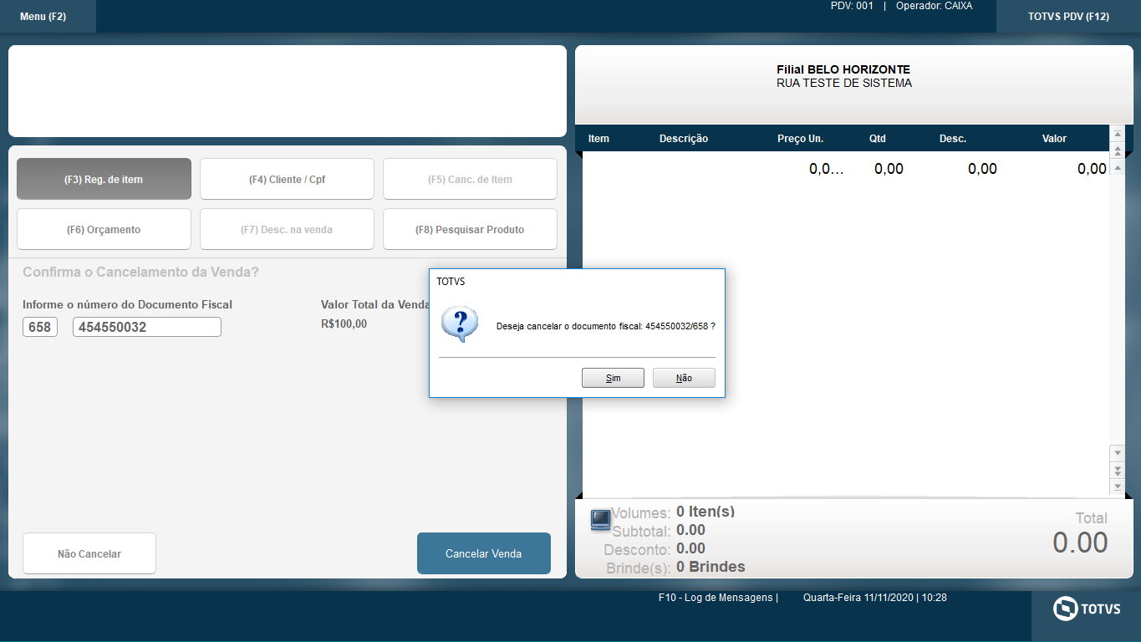The width and height of the screenshot is (1141, 642).
Task: Click the Item column header
Action: tap(599, 139)
